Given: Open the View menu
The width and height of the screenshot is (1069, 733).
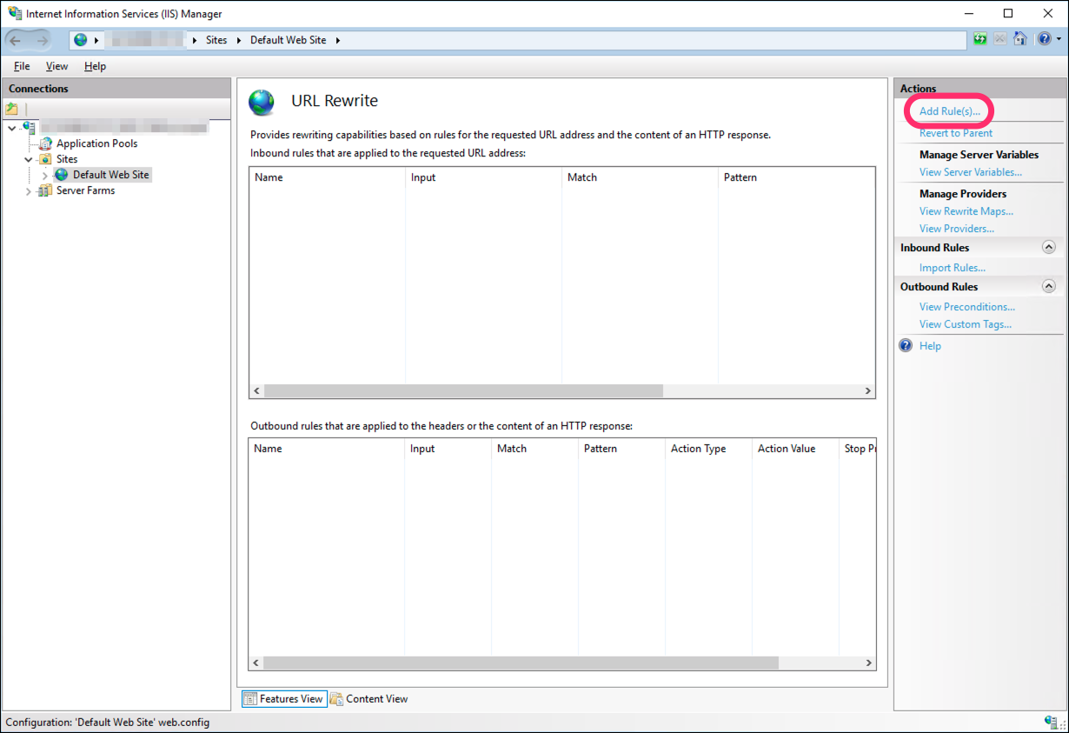Looking at the screenshot, I should pos(56,66).
